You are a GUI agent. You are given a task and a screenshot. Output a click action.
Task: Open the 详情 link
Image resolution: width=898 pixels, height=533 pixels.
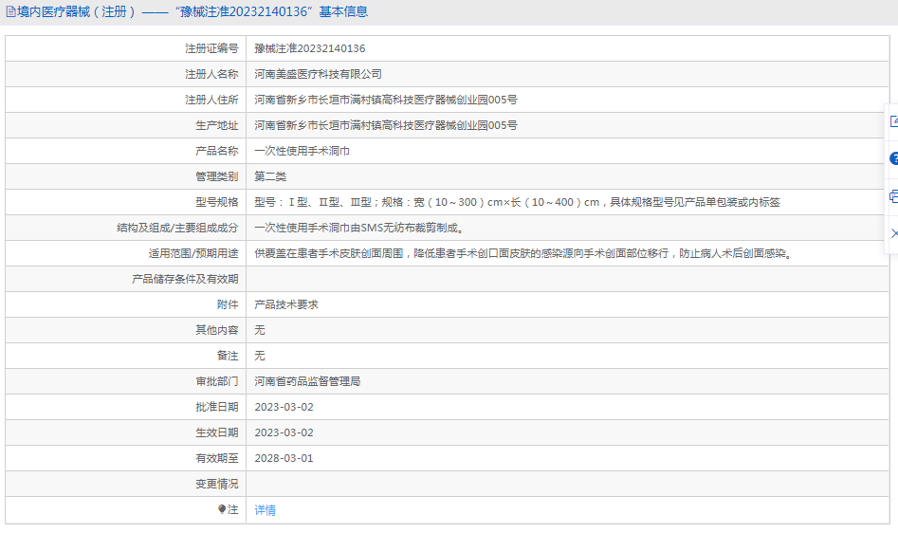tap(265, 510)
